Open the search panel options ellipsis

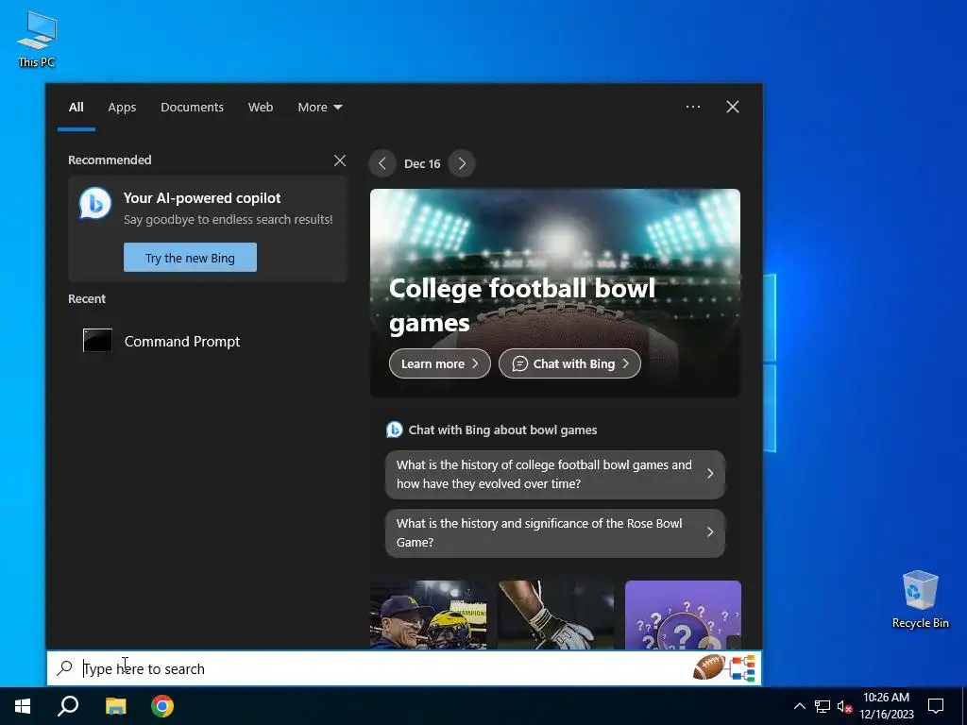tap(693, 107)
